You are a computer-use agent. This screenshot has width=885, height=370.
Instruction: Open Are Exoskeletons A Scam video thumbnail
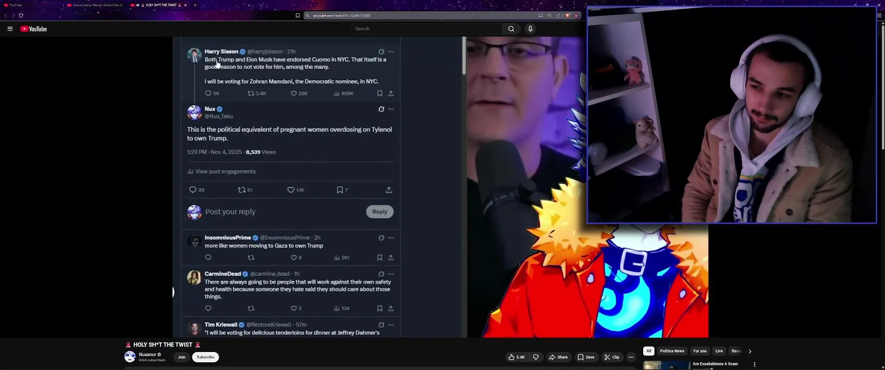click(666, 365)
